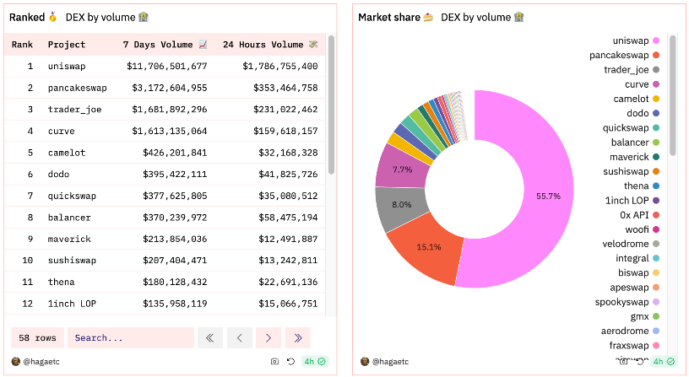This screenshot has width=689, height=377.
Task: Sort the table by the Rank column
Action: pyautogui.click(x=22, y=45)
